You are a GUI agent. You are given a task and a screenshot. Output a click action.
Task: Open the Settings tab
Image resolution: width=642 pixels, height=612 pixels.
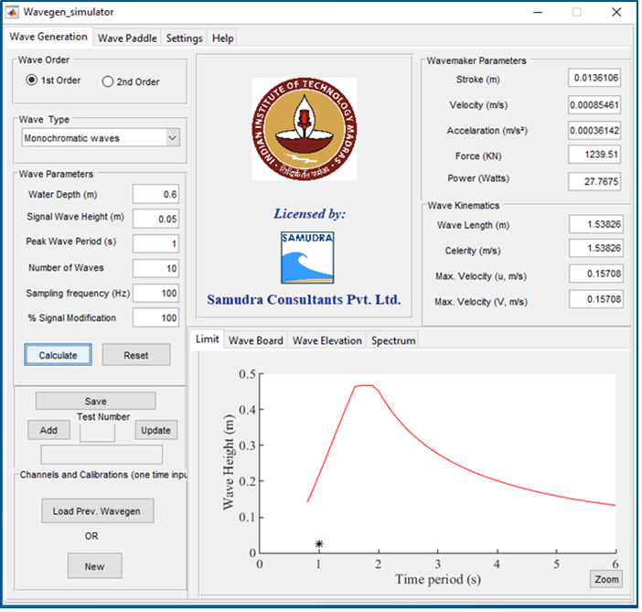[x=184, y=38]
